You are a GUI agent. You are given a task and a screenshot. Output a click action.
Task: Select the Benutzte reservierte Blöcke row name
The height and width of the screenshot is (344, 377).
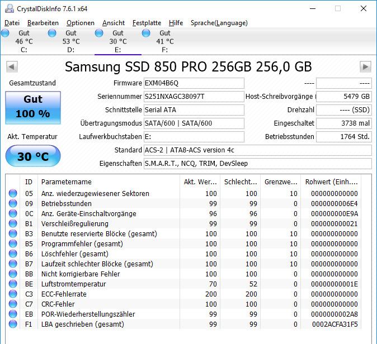click(99, 234)
